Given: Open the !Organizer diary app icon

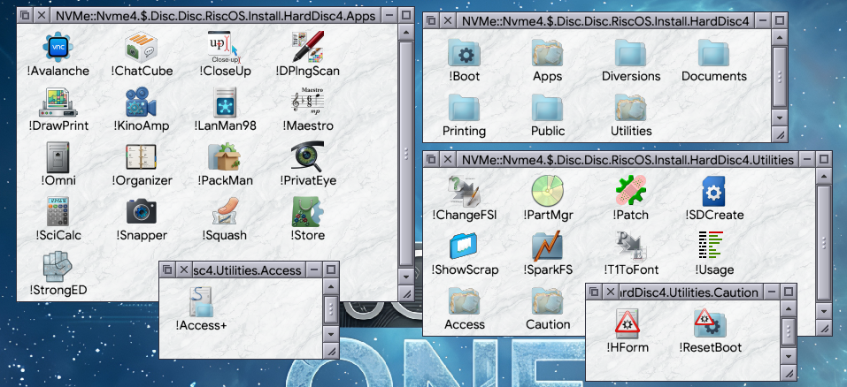Looking at the screenshot, I should coord(141,157).
